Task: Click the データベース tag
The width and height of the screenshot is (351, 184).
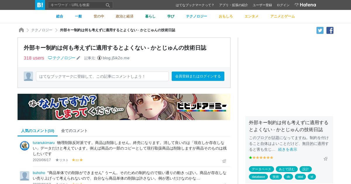Action: [261, 169]
